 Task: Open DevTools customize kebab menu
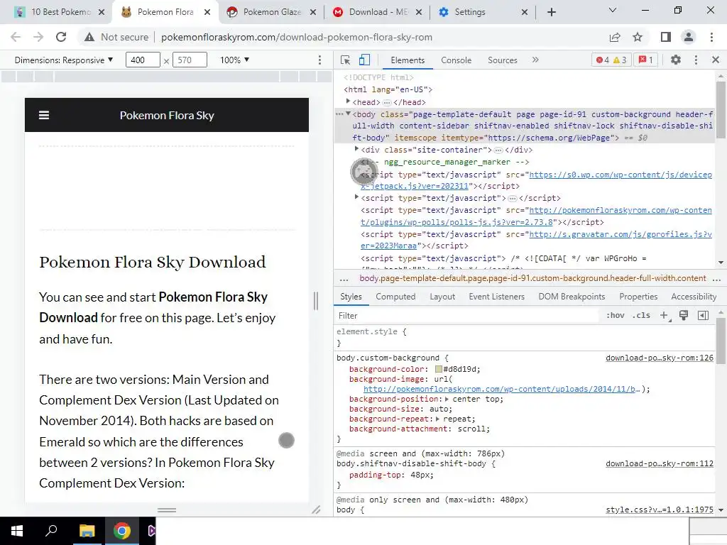696,60
